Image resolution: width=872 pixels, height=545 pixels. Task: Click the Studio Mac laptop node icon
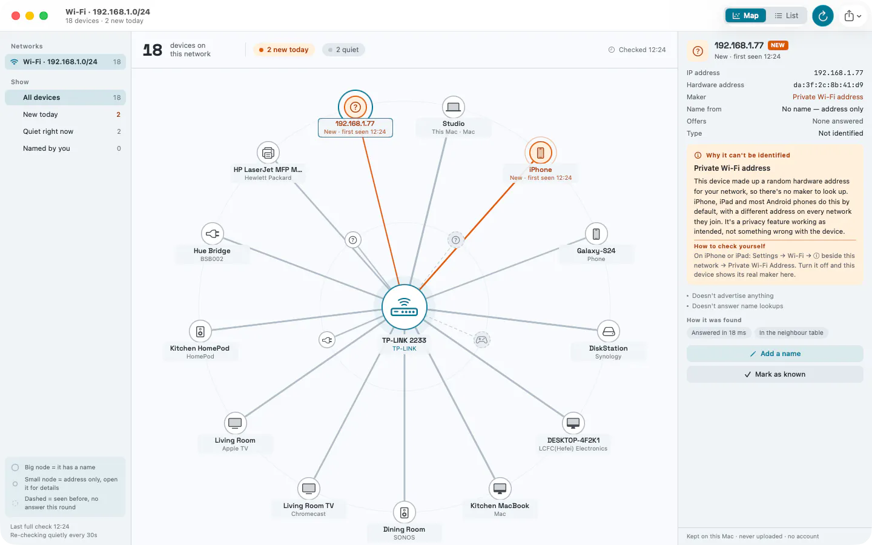[454, 107]
